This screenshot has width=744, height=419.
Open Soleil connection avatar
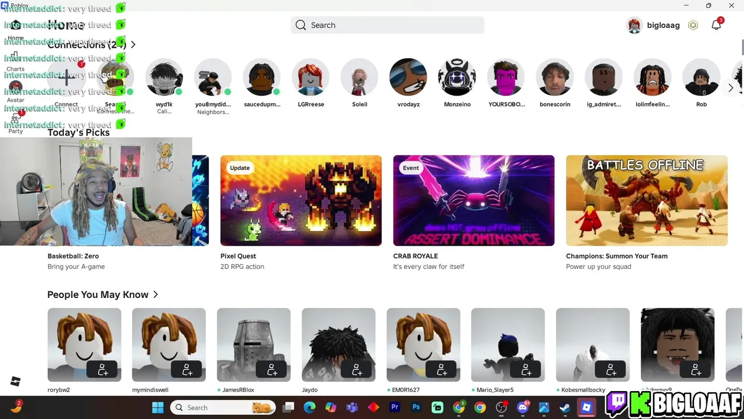click(360, 77)
